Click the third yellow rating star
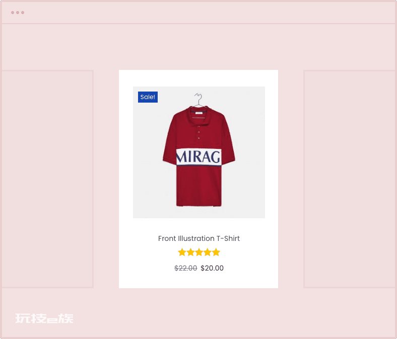The height and width of the screenshot is (339, 397). coord(199,252)
